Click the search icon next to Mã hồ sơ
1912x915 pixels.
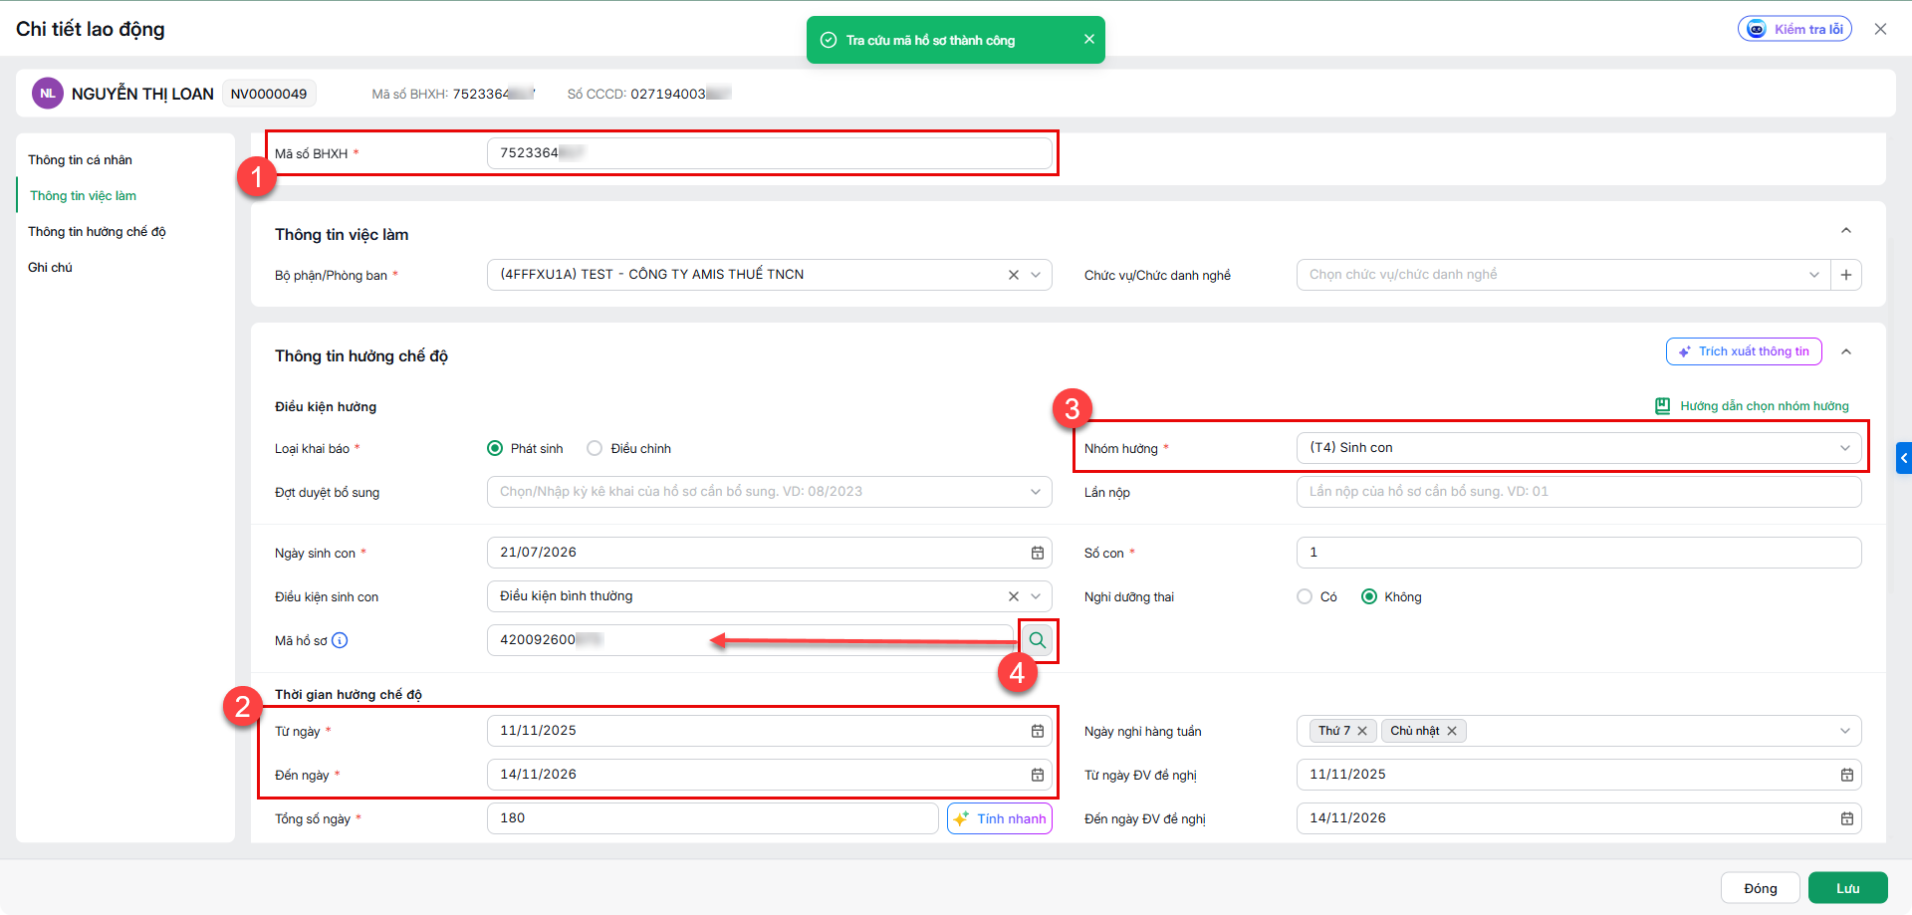(x=1038, y=640)
